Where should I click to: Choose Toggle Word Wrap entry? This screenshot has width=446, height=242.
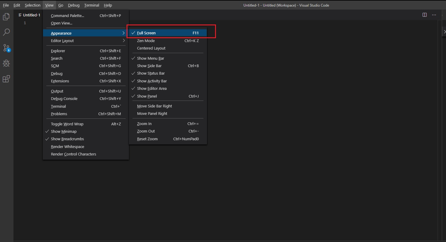86,124
